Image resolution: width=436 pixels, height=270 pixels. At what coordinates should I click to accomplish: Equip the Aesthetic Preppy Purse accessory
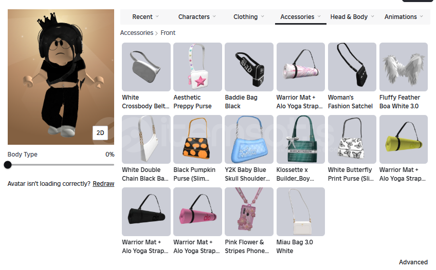(197, 67)
